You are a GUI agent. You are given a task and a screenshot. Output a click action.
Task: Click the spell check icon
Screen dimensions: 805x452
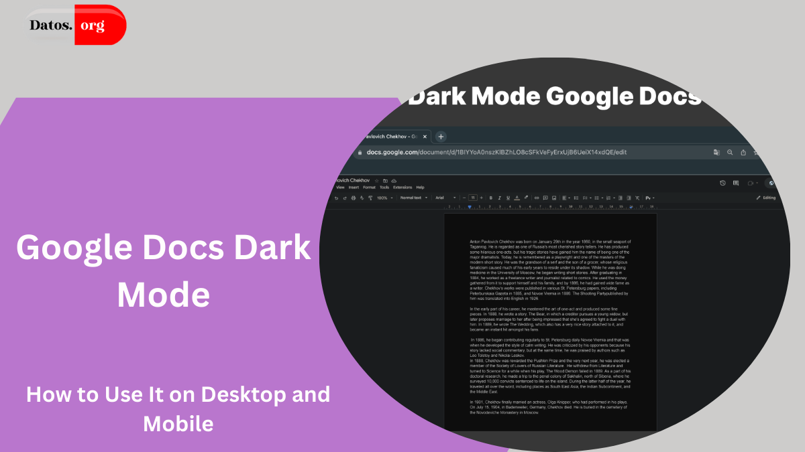[x=362, y=198]
